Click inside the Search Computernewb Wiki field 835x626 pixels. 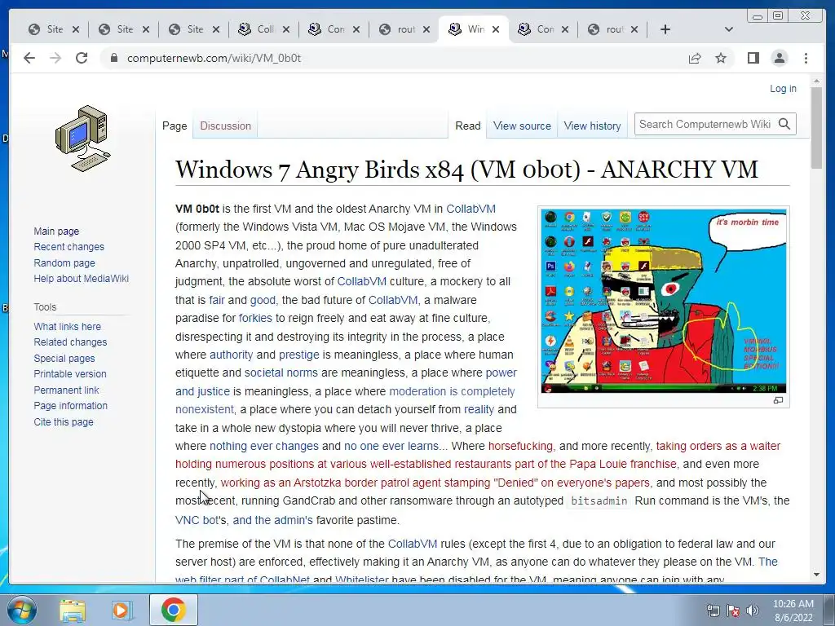pos(704,124)
